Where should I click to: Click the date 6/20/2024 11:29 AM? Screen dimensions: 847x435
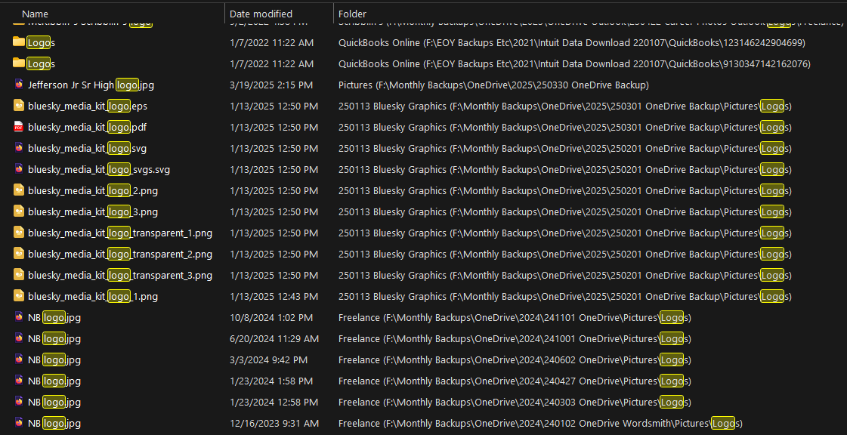click(x=274, y=339)
